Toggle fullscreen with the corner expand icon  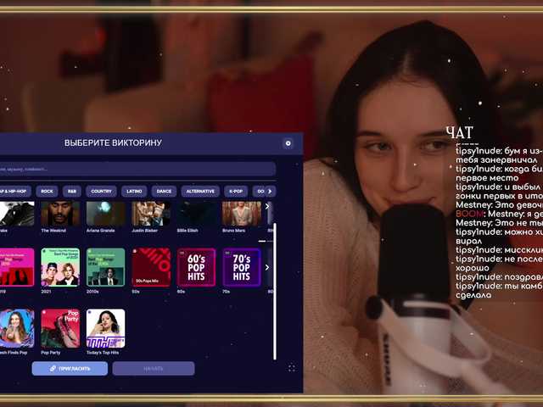coord(292,368)
